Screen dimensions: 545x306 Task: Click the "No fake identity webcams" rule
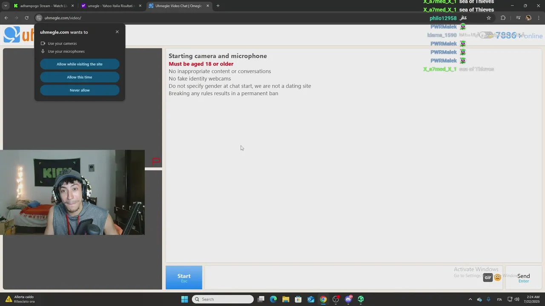click(x=200, y=79)
